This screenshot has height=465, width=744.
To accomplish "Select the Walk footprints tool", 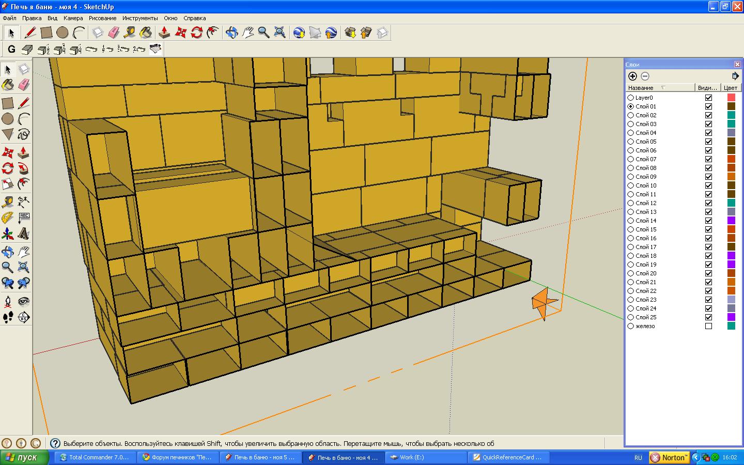I will tap(8, 317).
